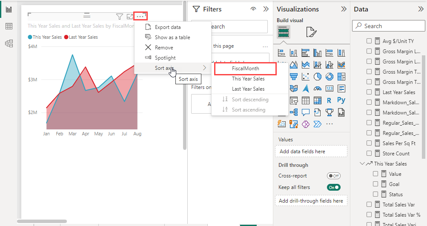Pick the Pie chart visual
427x226 pixels.
pos(318,77)
